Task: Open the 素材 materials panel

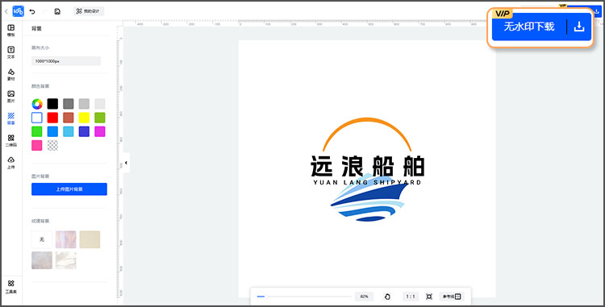Action: click(11, 74)
